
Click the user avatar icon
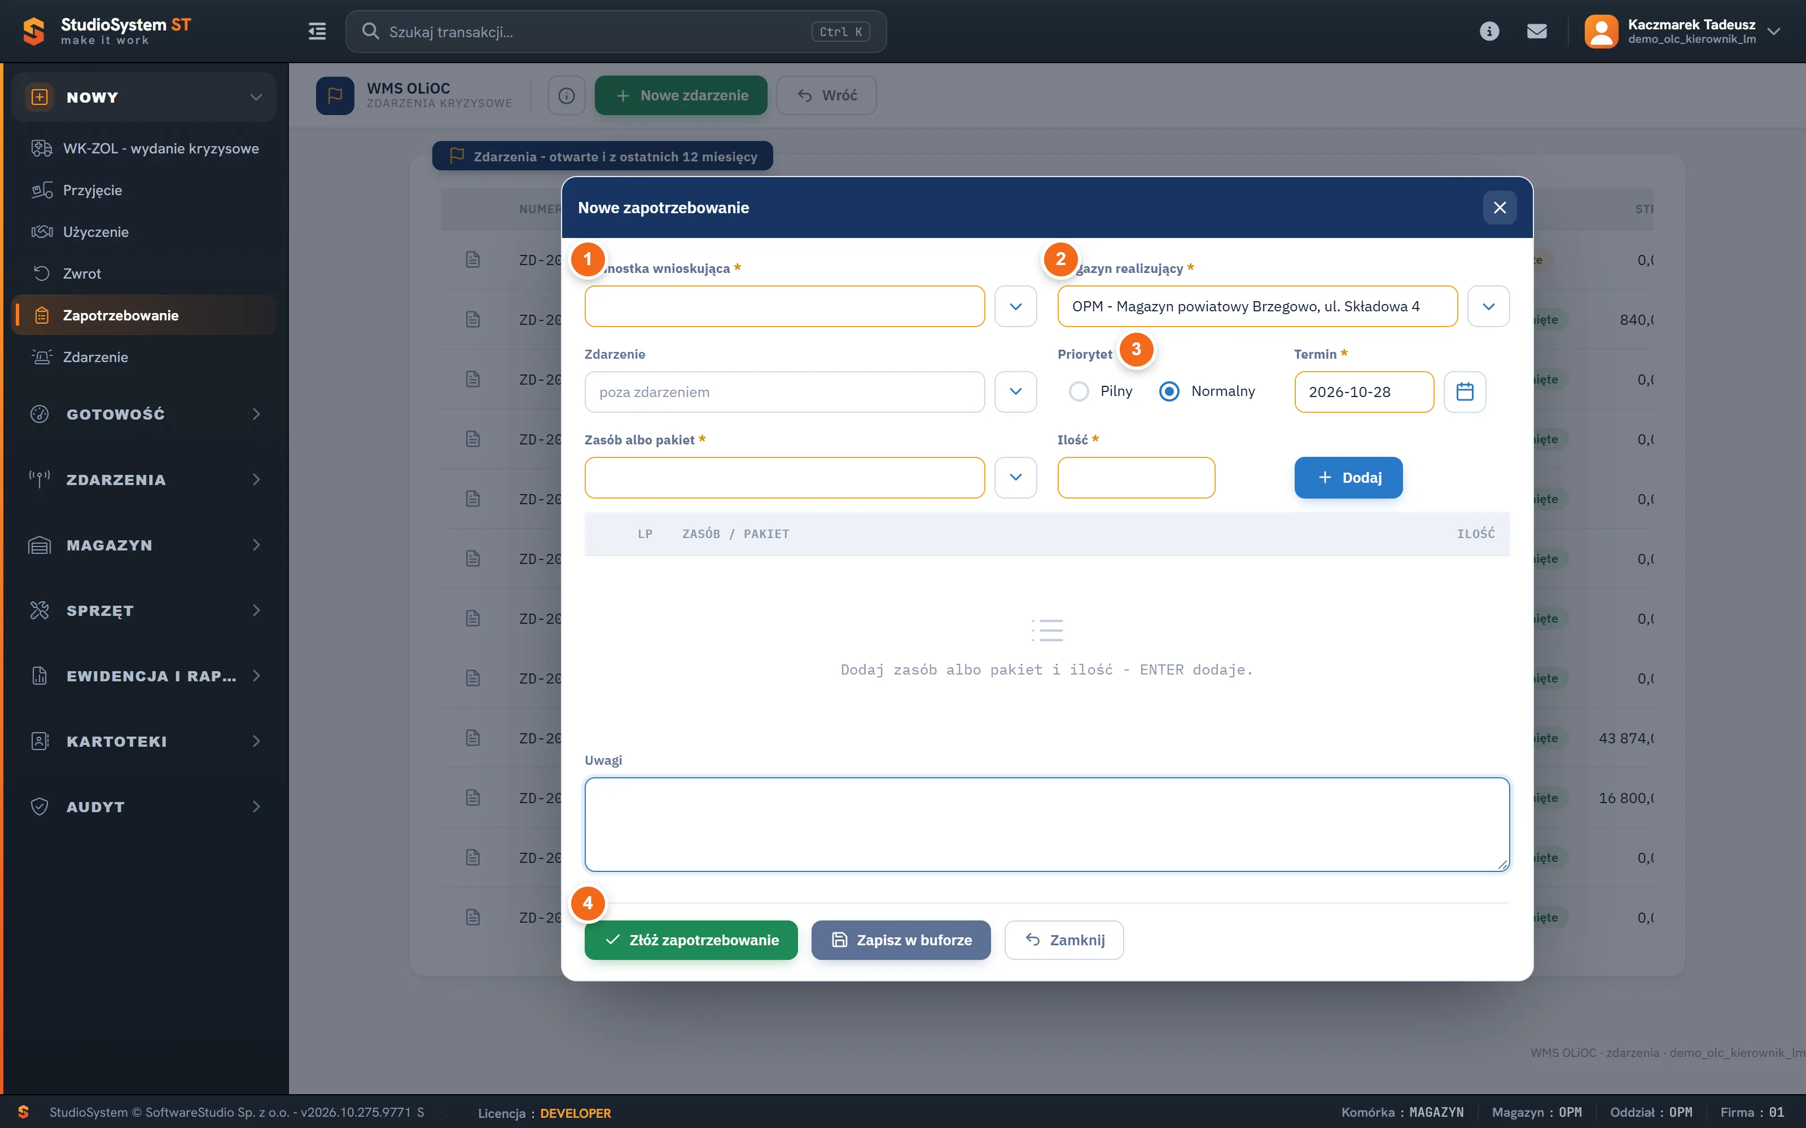click(1601, 32)
